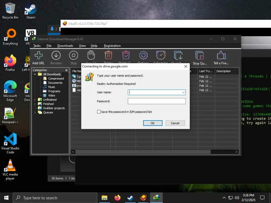This screenshot has height=203, width=271.
Task: Click Firefox icon in taskbar
Action: (x=117, y=198)
